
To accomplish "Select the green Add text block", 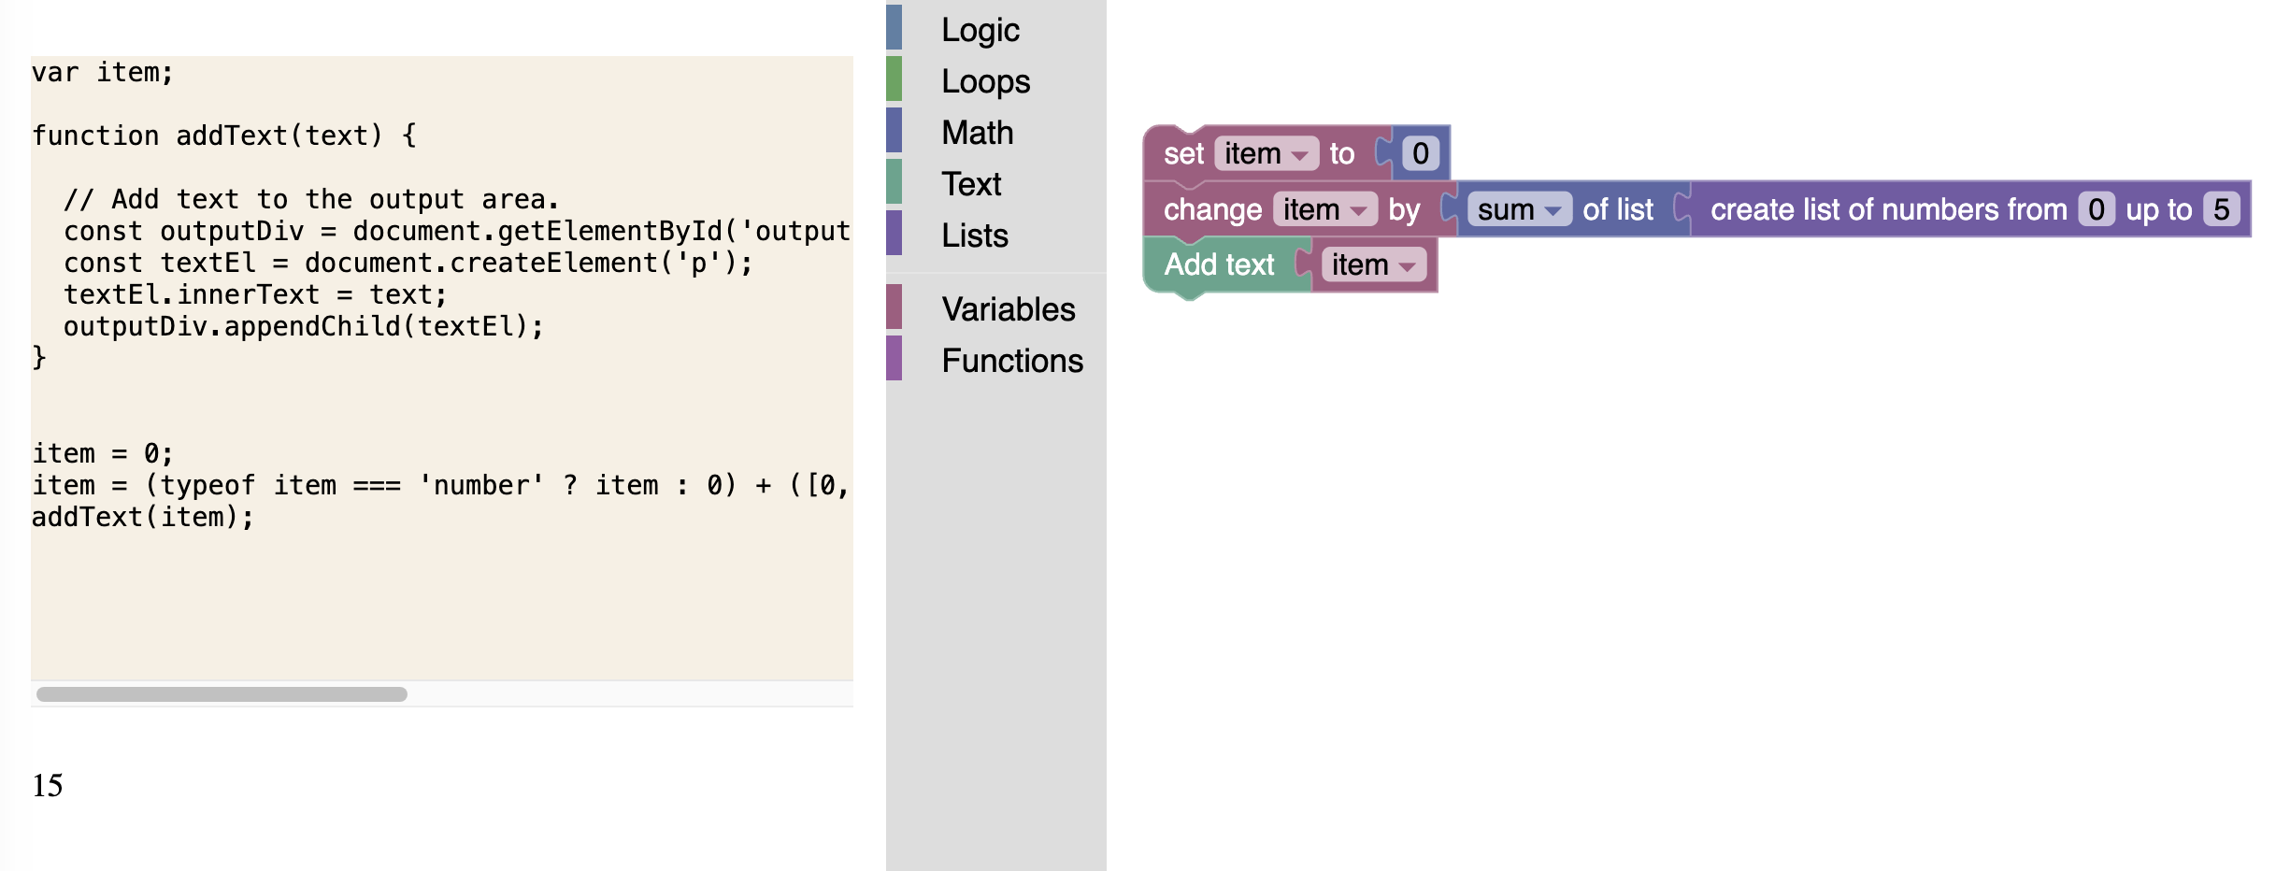I will pyautogui.click(x=1218, y=264).
